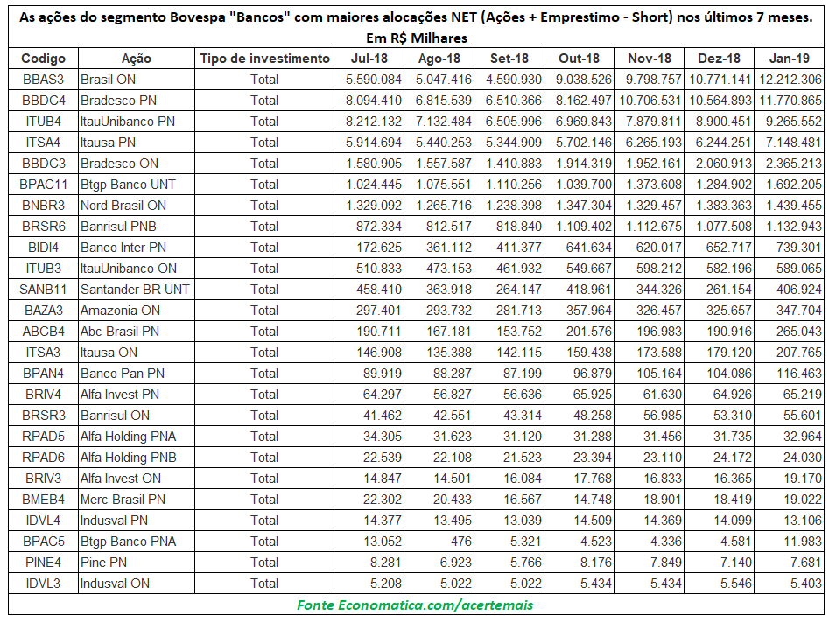The width and height of the screenshot is (829, 622).
Task: Select the ItauUnibanco ON cell
Action: click(137, 269)
